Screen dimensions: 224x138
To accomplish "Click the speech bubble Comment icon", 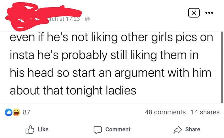I will coord(98,129).
